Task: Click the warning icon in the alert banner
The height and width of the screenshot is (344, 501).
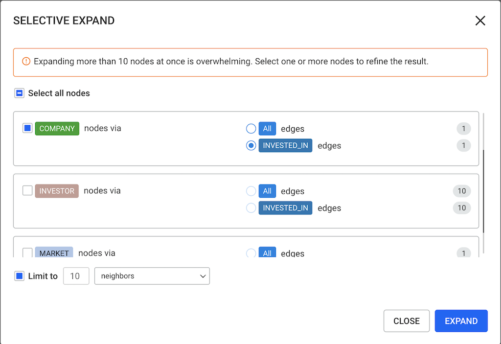Action: click(x=26, y=62)
